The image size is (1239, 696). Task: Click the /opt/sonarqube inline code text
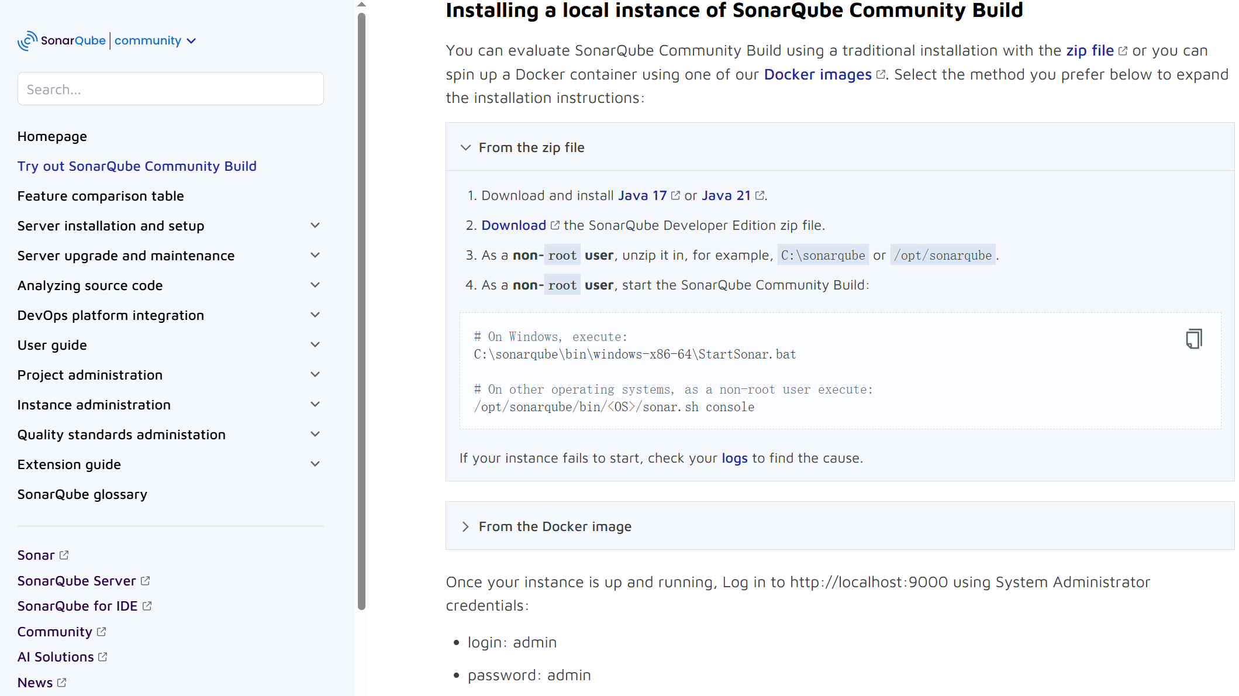tap(943, 255)
